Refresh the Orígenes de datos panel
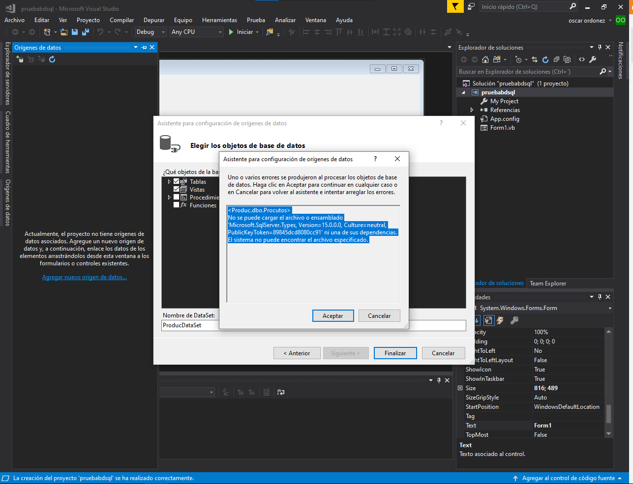This screenshot has width=633, height=484. [x=52, y=59]
